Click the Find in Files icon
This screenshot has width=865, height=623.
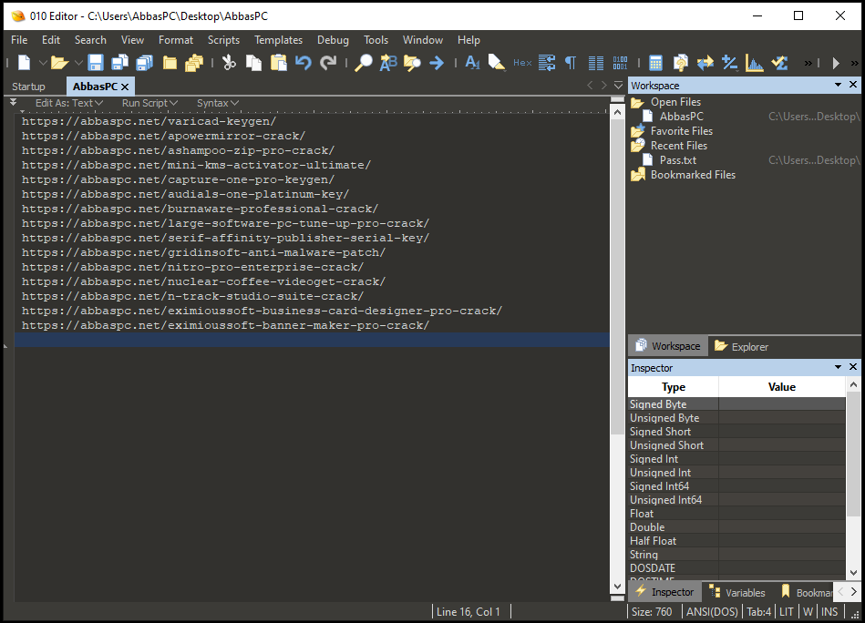tap(412, 63)
